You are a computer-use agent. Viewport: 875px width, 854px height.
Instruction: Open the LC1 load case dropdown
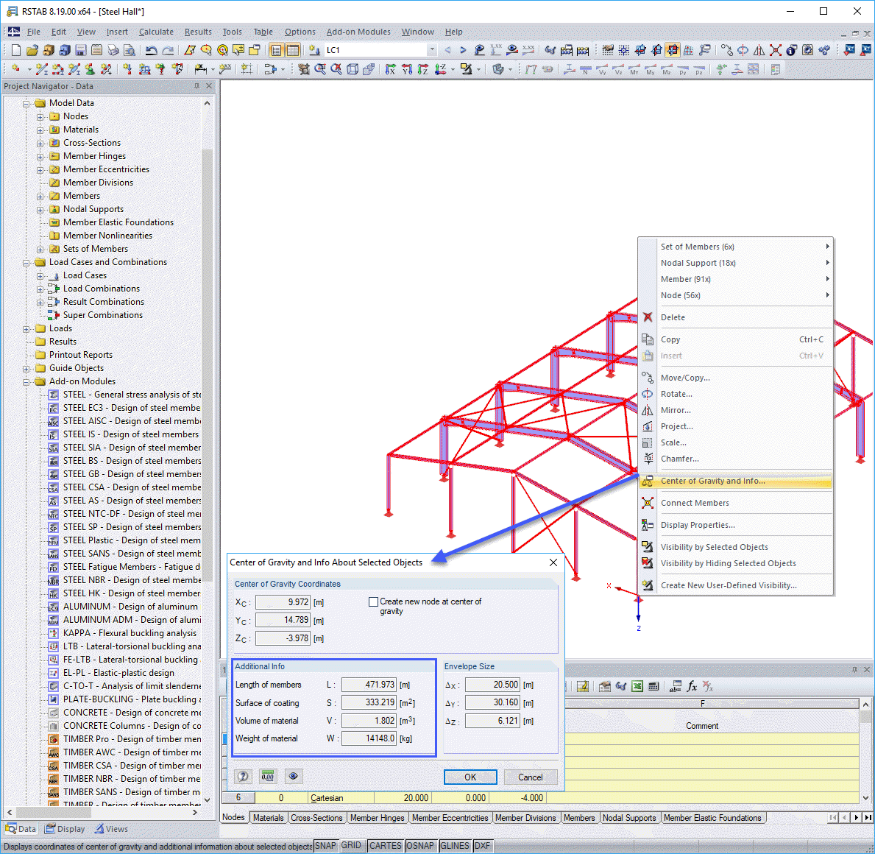432,50
